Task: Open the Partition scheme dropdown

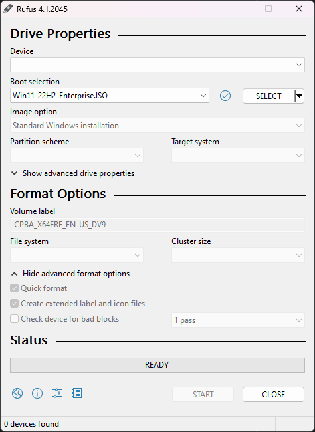Action: point(76,156)
